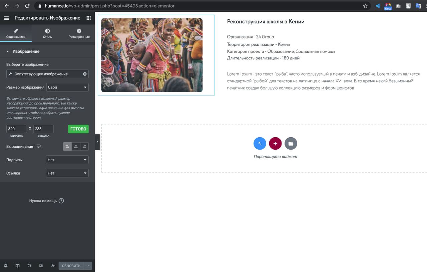Viewport: 427px width, 272px height.
Task: Remove the Сопутствующее изображение dynamic tag
Action: click(85, 74)
